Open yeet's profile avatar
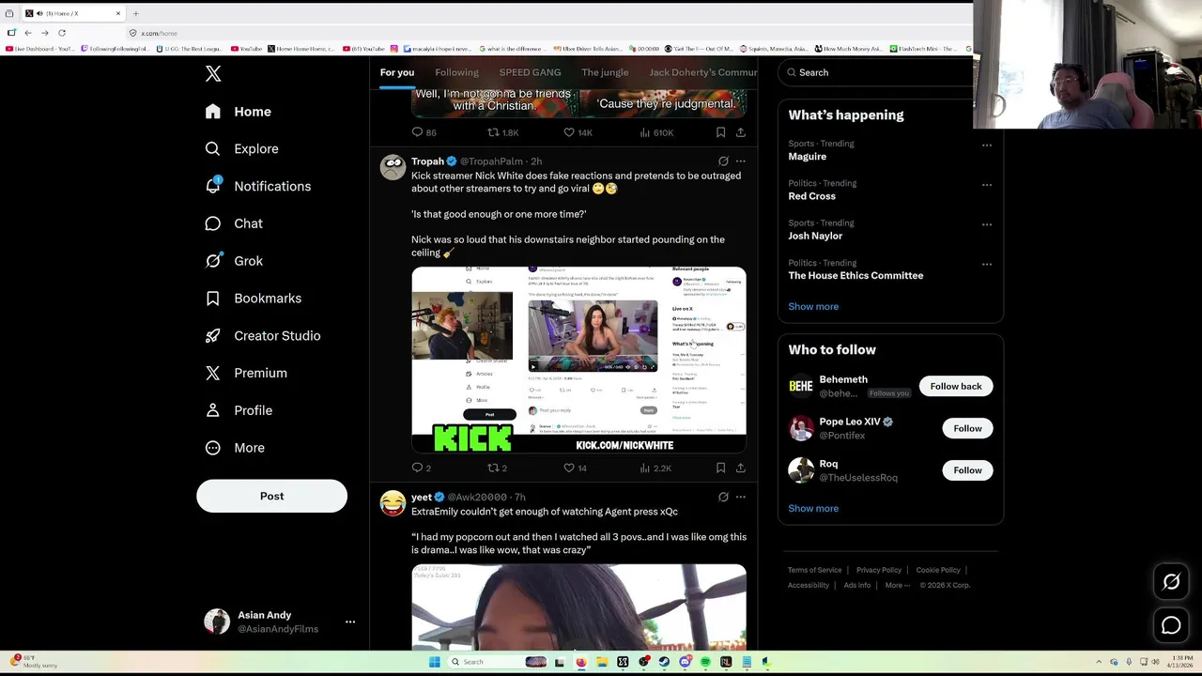Viewport: 1202px width, 676px height. click(x=393, y=503)
